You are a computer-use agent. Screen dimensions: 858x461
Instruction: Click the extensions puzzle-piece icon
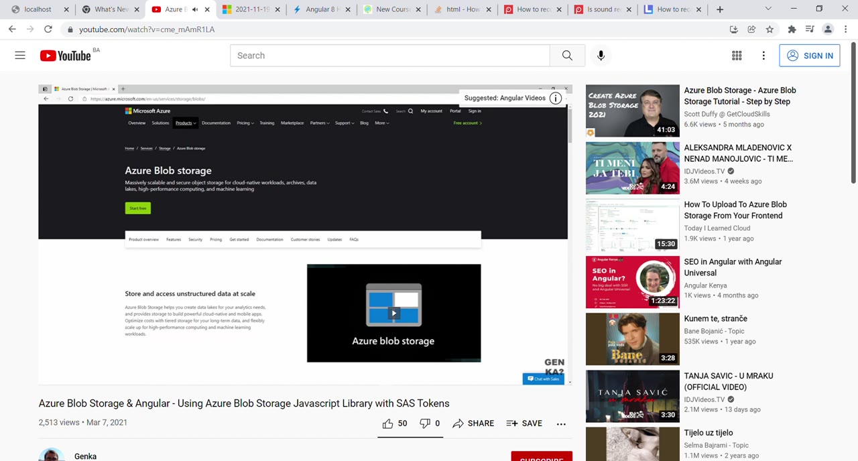[x=791, y=29]
